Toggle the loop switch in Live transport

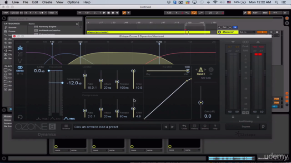coord(194,13)
